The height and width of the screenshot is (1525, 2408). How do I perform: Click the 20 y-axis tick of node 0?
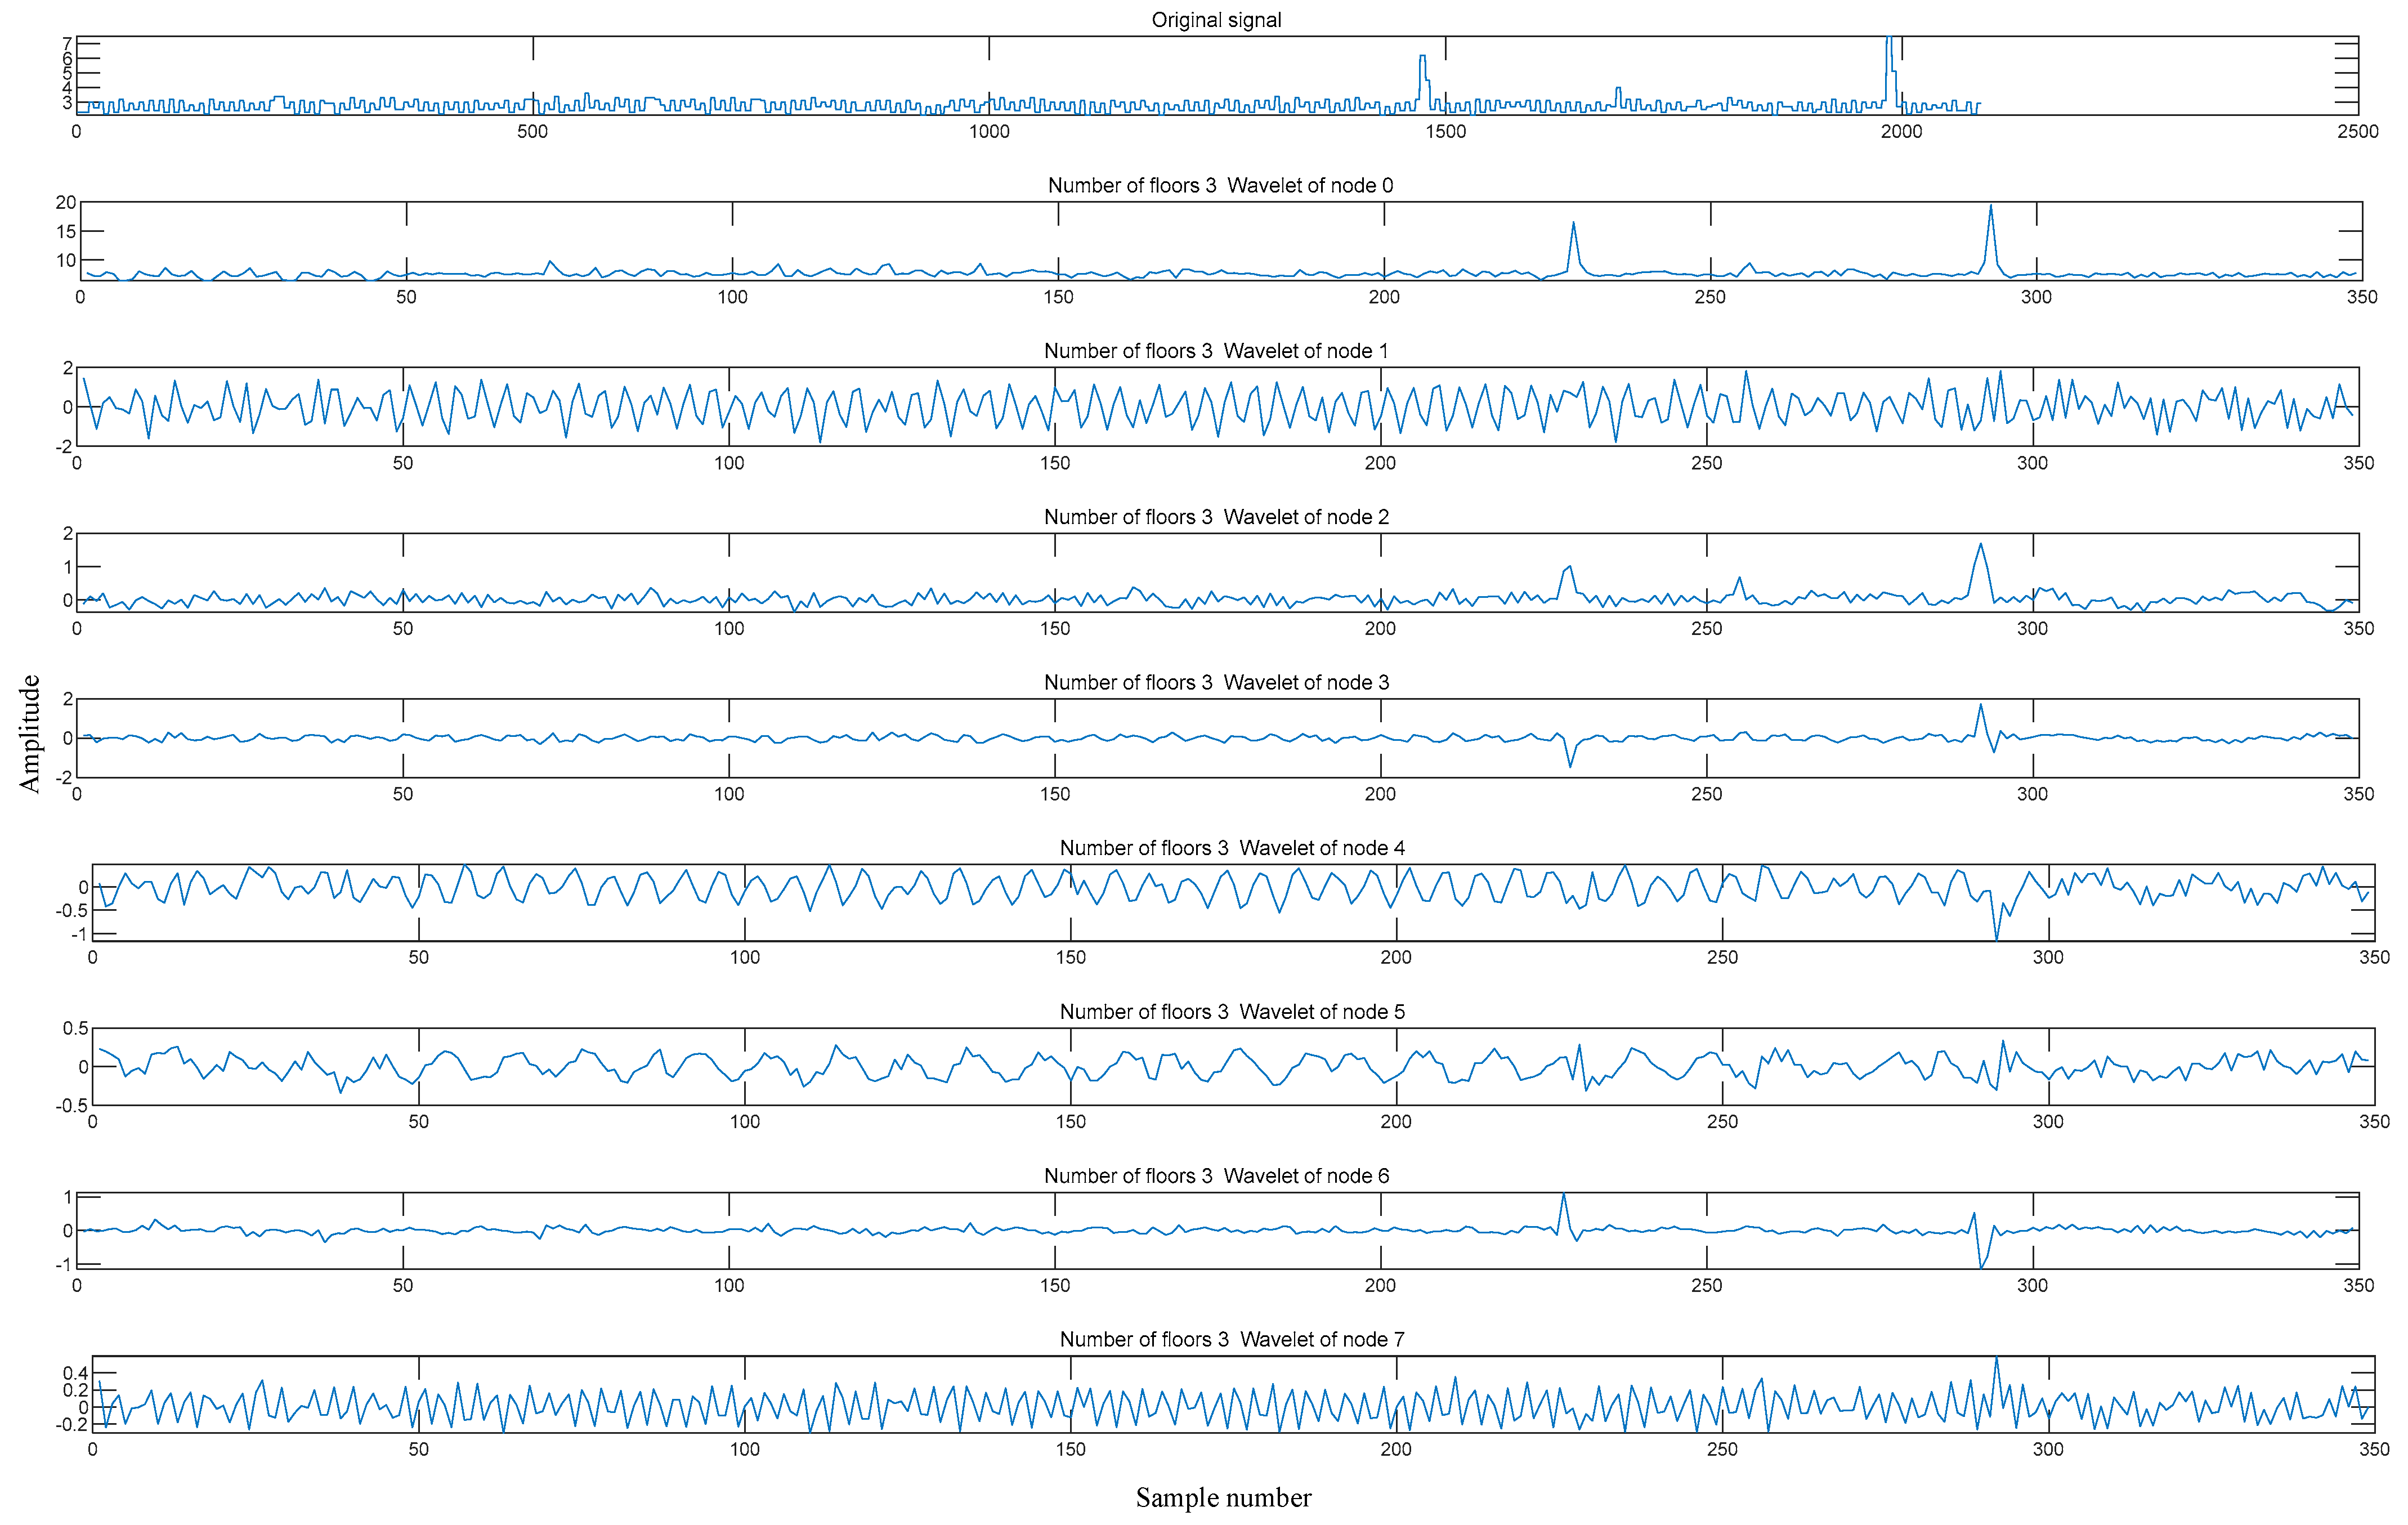point(65,203)
